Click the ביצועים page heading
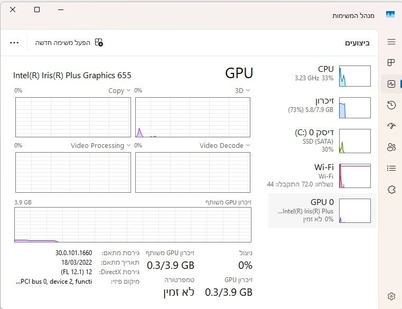The width and height of the screenshot is (402, 309). [x=357, y=43]
